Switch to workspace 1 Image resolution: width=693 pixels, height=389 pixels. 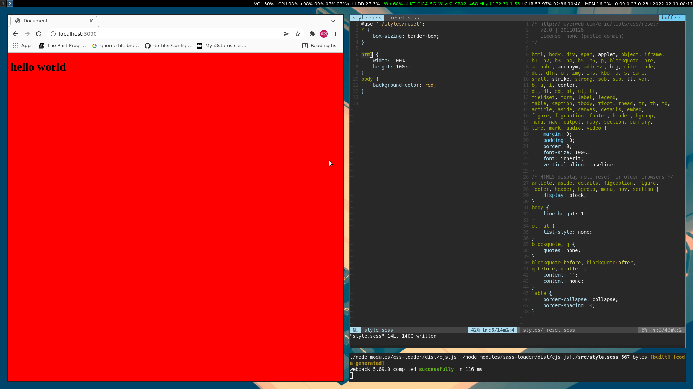(3, 4)
